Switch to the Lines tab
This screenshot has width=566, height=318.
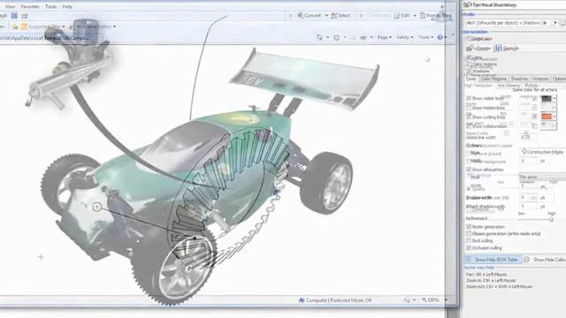coord(471,79)
